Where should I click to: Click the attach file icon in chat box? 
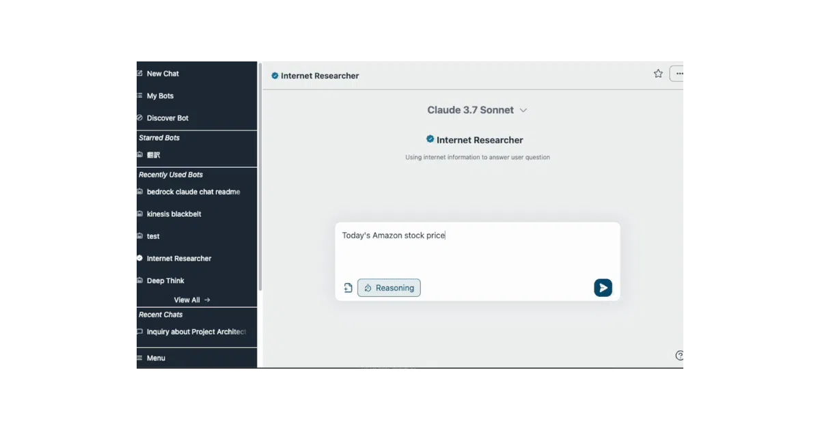(x=348, y=288)
